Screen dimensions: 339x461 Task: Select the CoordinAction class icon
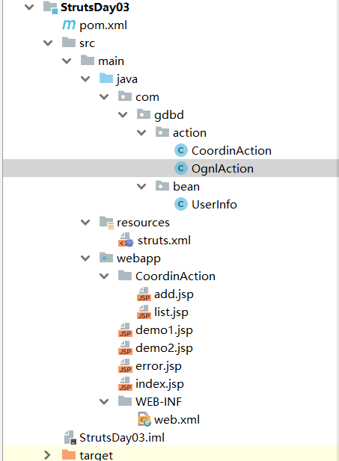(181, 150)
